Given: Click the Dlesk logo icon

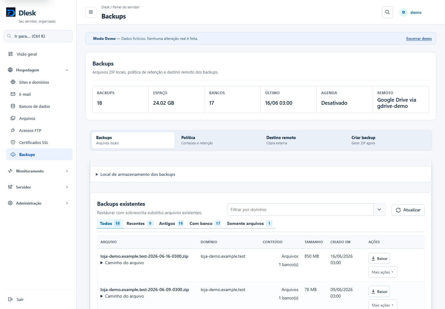Looking at the screenshot, I should (x=11, y=12).
